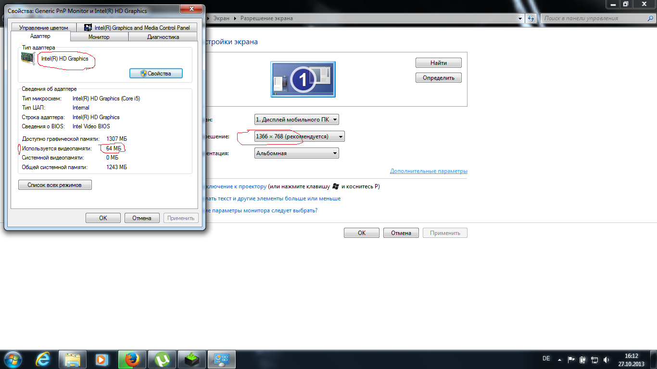657x369 pixels.
Task: Click the Свойства button with shield
Action: (x=156, y=74)
